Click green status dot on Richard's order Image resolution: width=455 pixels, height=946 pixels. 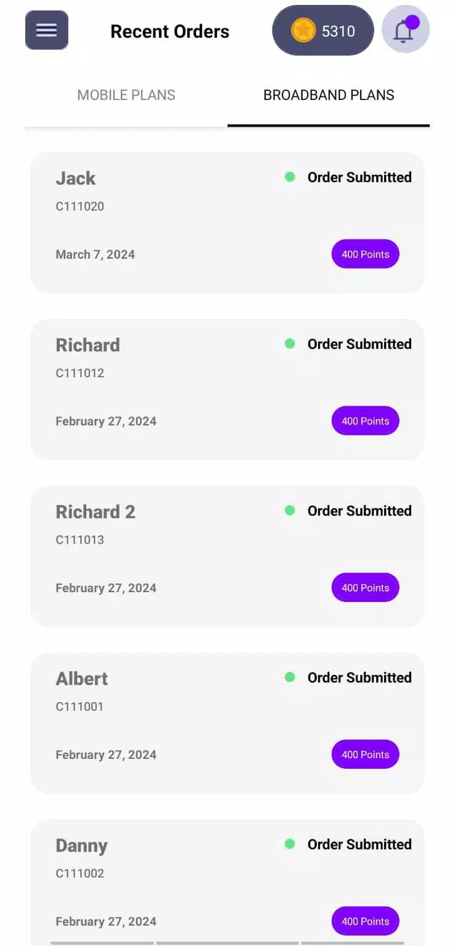tap(290, 344)
